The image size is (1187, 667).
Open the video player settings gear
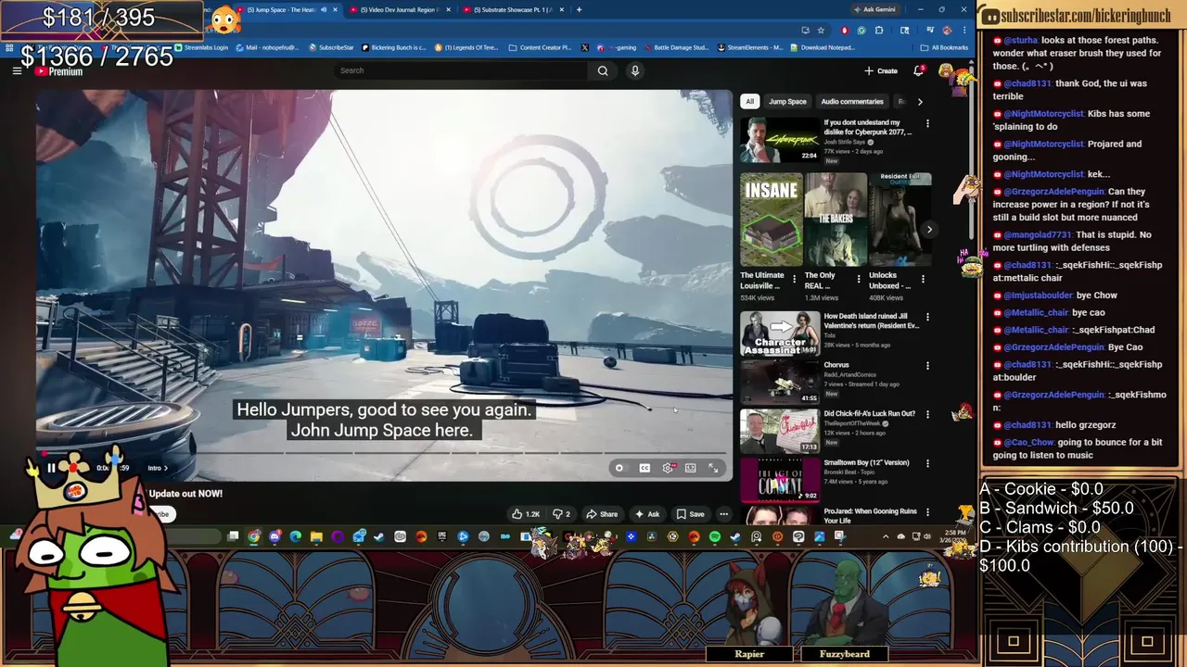(668, 468)
